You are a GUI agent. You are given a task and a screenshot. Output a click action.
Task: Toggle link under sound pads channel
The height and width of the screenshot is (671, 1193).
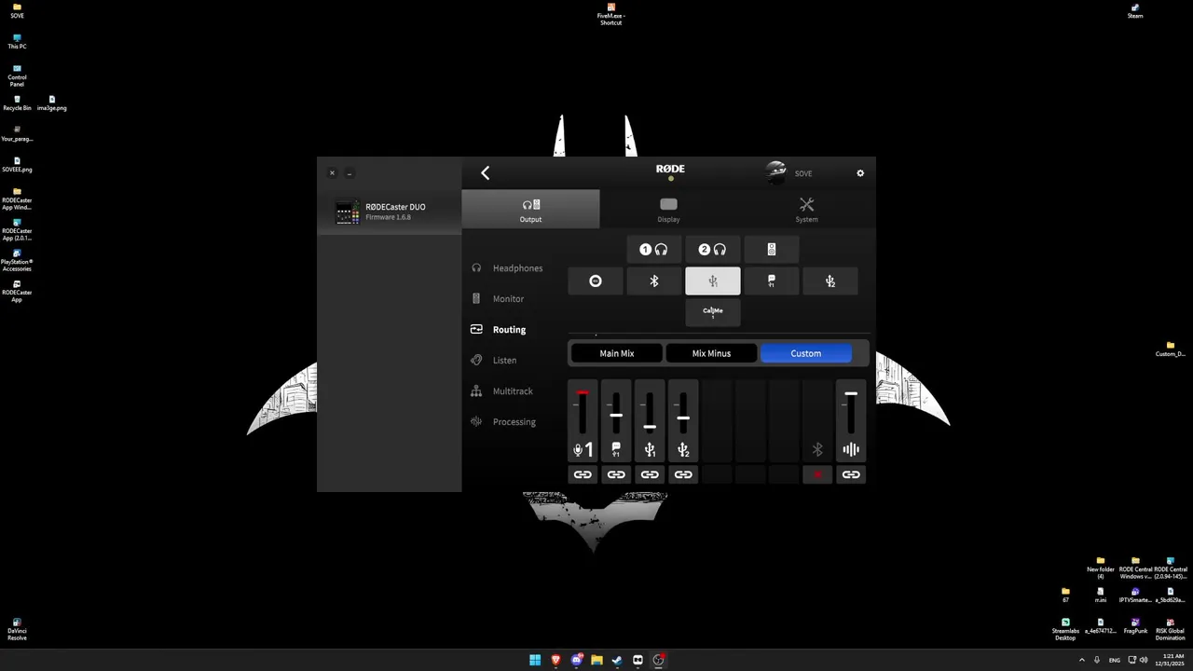[851, 474]
